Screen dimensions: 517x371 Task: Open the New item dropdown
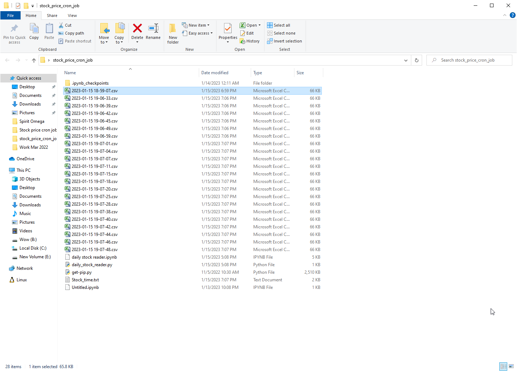pos(196,25)
